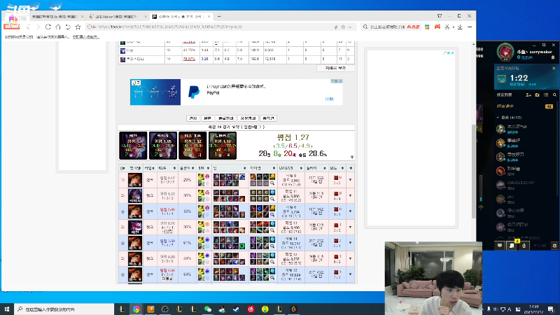Open address bar dropdown chevron
560x315 pixels.
[350, 27]
